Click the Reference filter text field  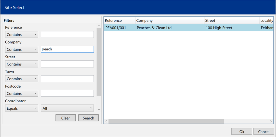[x=67, y=35]
